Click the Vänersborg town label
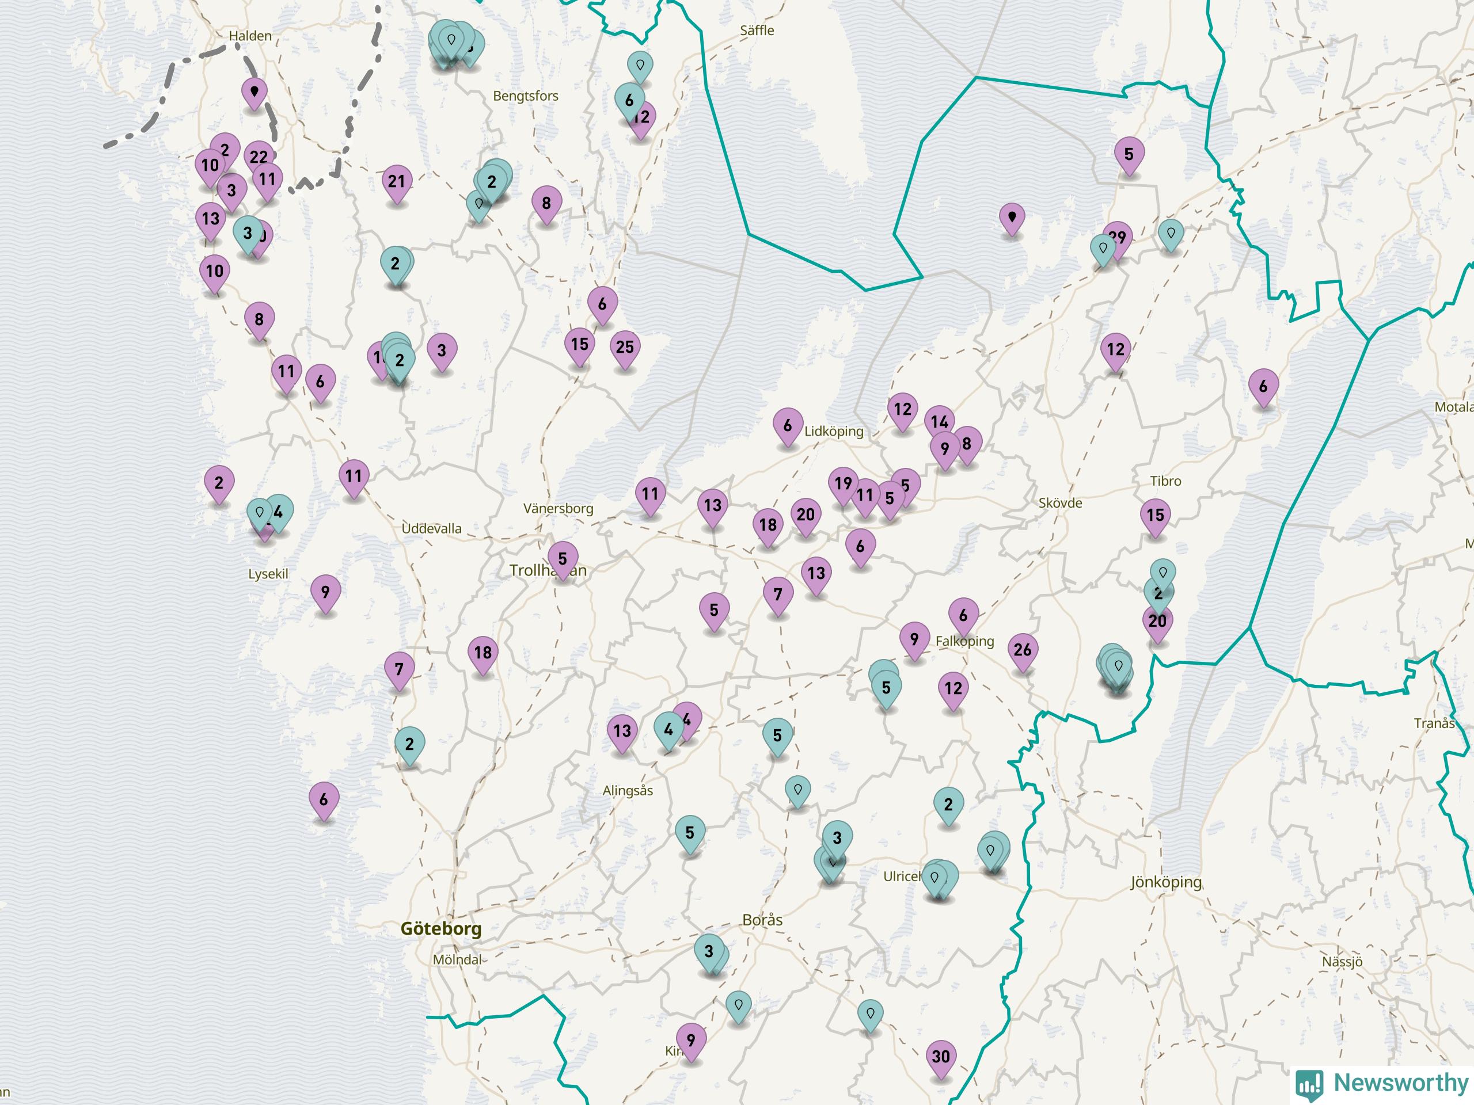 pyautogui.click(x=558, y=509)
